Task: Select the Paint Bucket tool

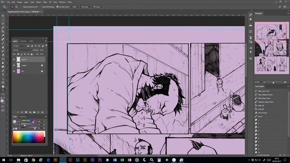Action: pos(3,59)
